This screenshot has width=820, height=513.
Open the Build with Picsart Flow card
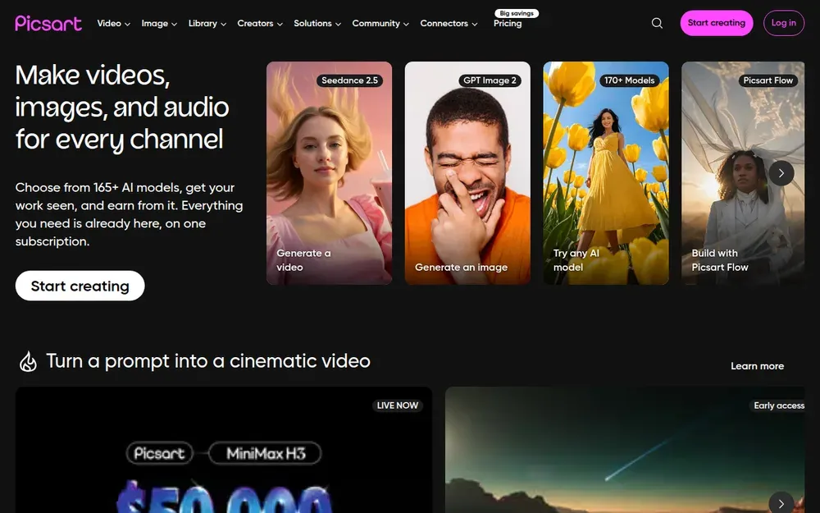743,173
